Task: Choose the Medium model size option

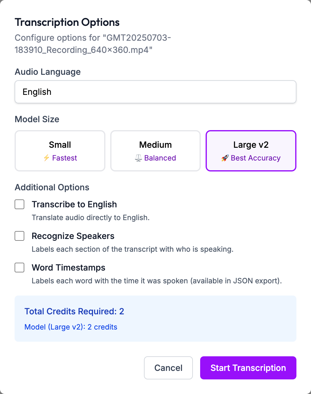Action: (155, 151)
